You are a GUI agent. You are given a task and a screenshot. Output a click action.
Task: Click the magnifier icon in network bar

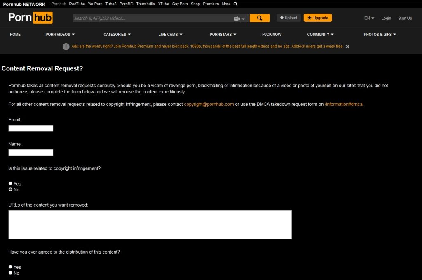pyautogui.click(x=235, y=4)
